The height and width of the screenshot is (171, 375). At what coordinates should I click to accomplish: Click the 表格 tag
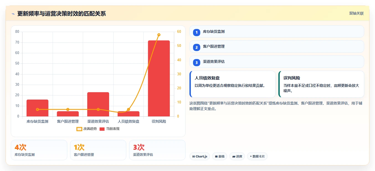click(220, 156)
